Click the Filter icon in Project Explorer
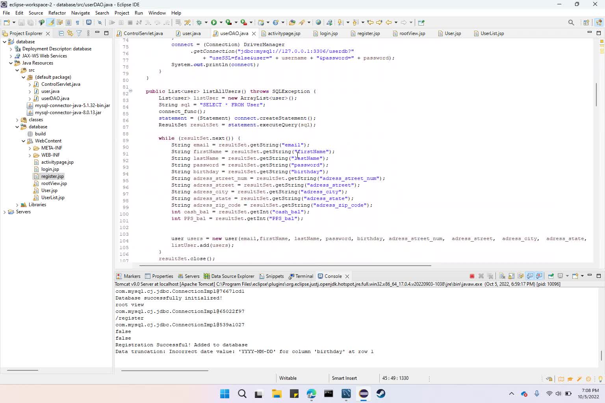Image resolution: width=605 pixels, height=403 pixels. tap(79, 33)
